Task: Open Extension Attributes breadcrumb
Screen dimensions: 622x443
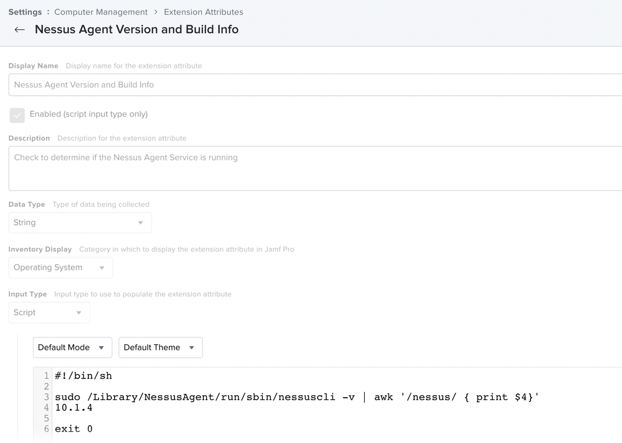Action: pyautogui.click(x=204, y=12)
